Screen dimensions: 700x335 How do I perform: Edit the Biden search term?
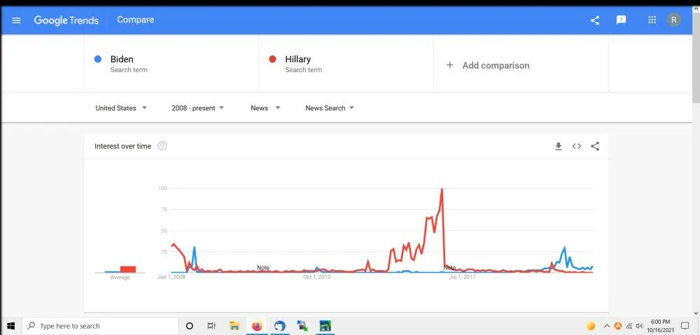pyautogui.click(x=122, y=59)
